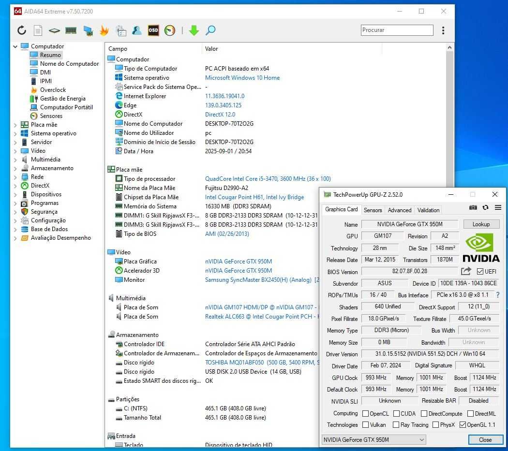The height and width of the screenshot is (451, 508).
Task: Click the memory module toolbar icon
Action: [71, 30]
